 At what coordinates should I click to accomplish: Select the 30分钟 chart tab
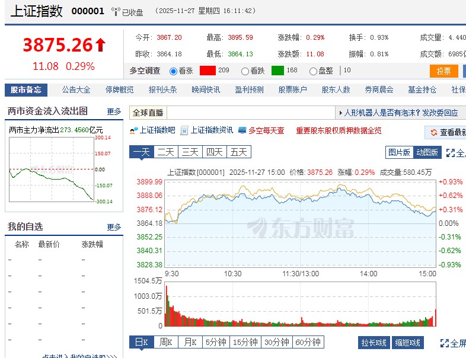(x=277, y=342)
